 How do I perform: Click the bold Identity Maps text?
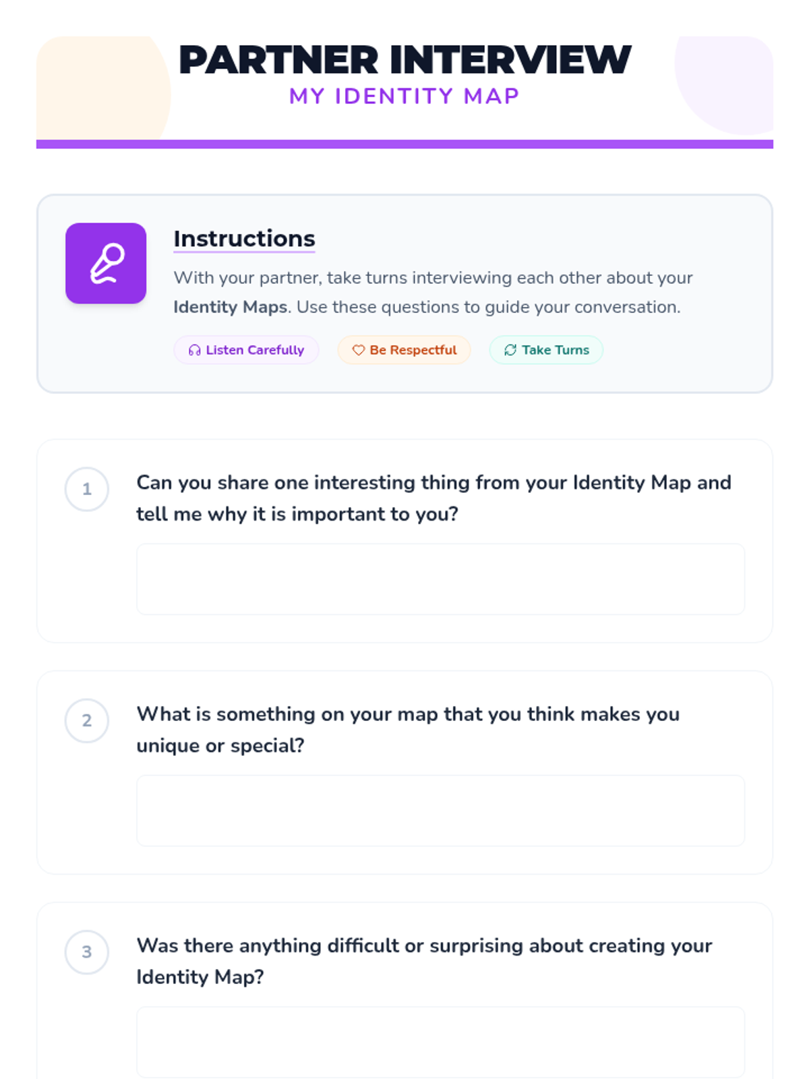coord(230,307)
